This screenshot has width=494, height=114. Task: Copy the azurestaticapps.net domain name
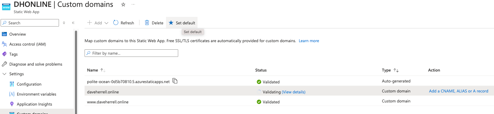[x=175, y=81]
